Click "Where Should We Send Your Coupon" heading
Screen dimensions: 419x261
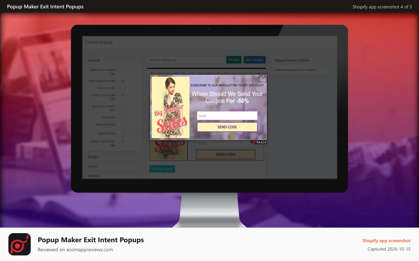pyautogui.click(x=227, y=97)
